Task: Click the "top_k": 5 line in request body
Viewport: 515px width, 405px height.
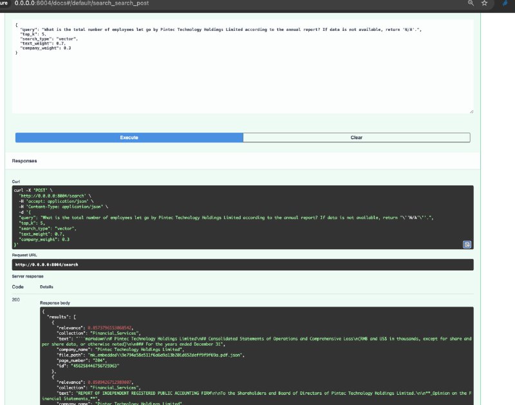Action: pos(33,34)
